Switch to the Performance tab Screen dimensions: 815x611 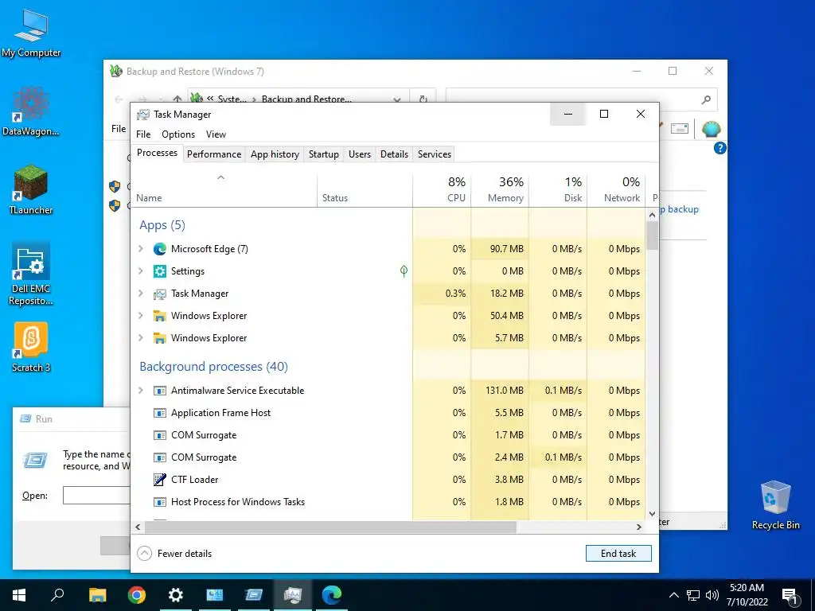(214, 154)
